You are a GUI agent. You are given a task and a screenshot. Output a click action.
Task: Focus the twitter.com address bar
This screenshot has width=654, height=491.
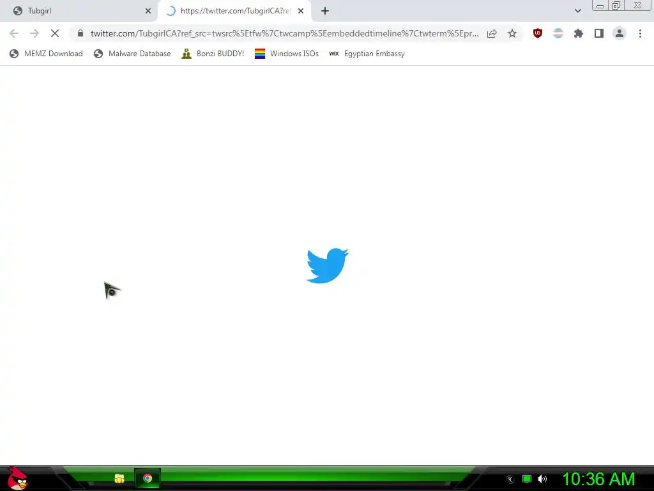tap(284, 33)
